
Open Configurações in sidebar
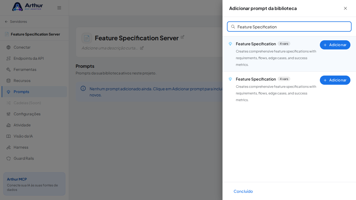click(x=34, y=114)
